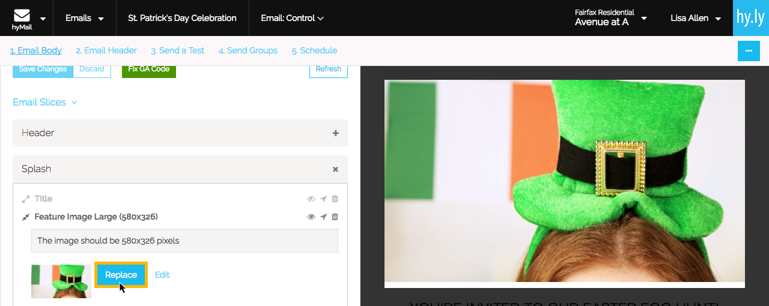Open the hyMail app switcher arrow
This screenshot has width=769, height=306.
[43, 19]
